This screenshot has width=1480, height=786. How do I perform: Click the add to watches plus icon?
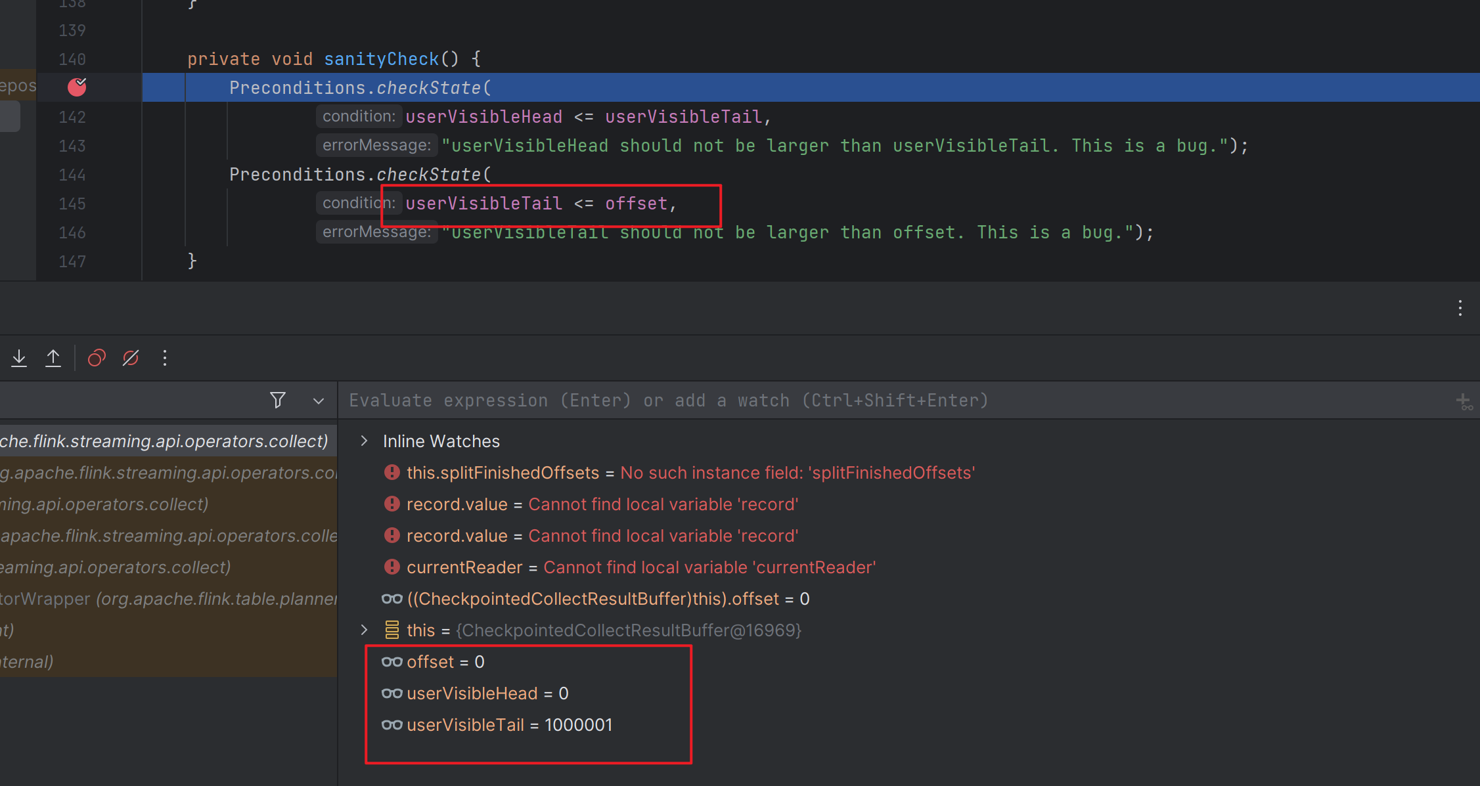click(x=1464, y=401)
